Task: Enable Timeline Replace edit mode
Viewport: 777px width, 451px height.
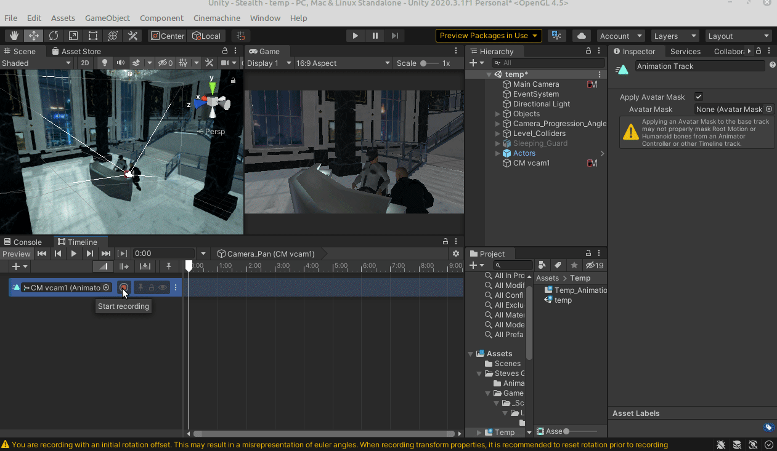Action: tap(145, 266)
